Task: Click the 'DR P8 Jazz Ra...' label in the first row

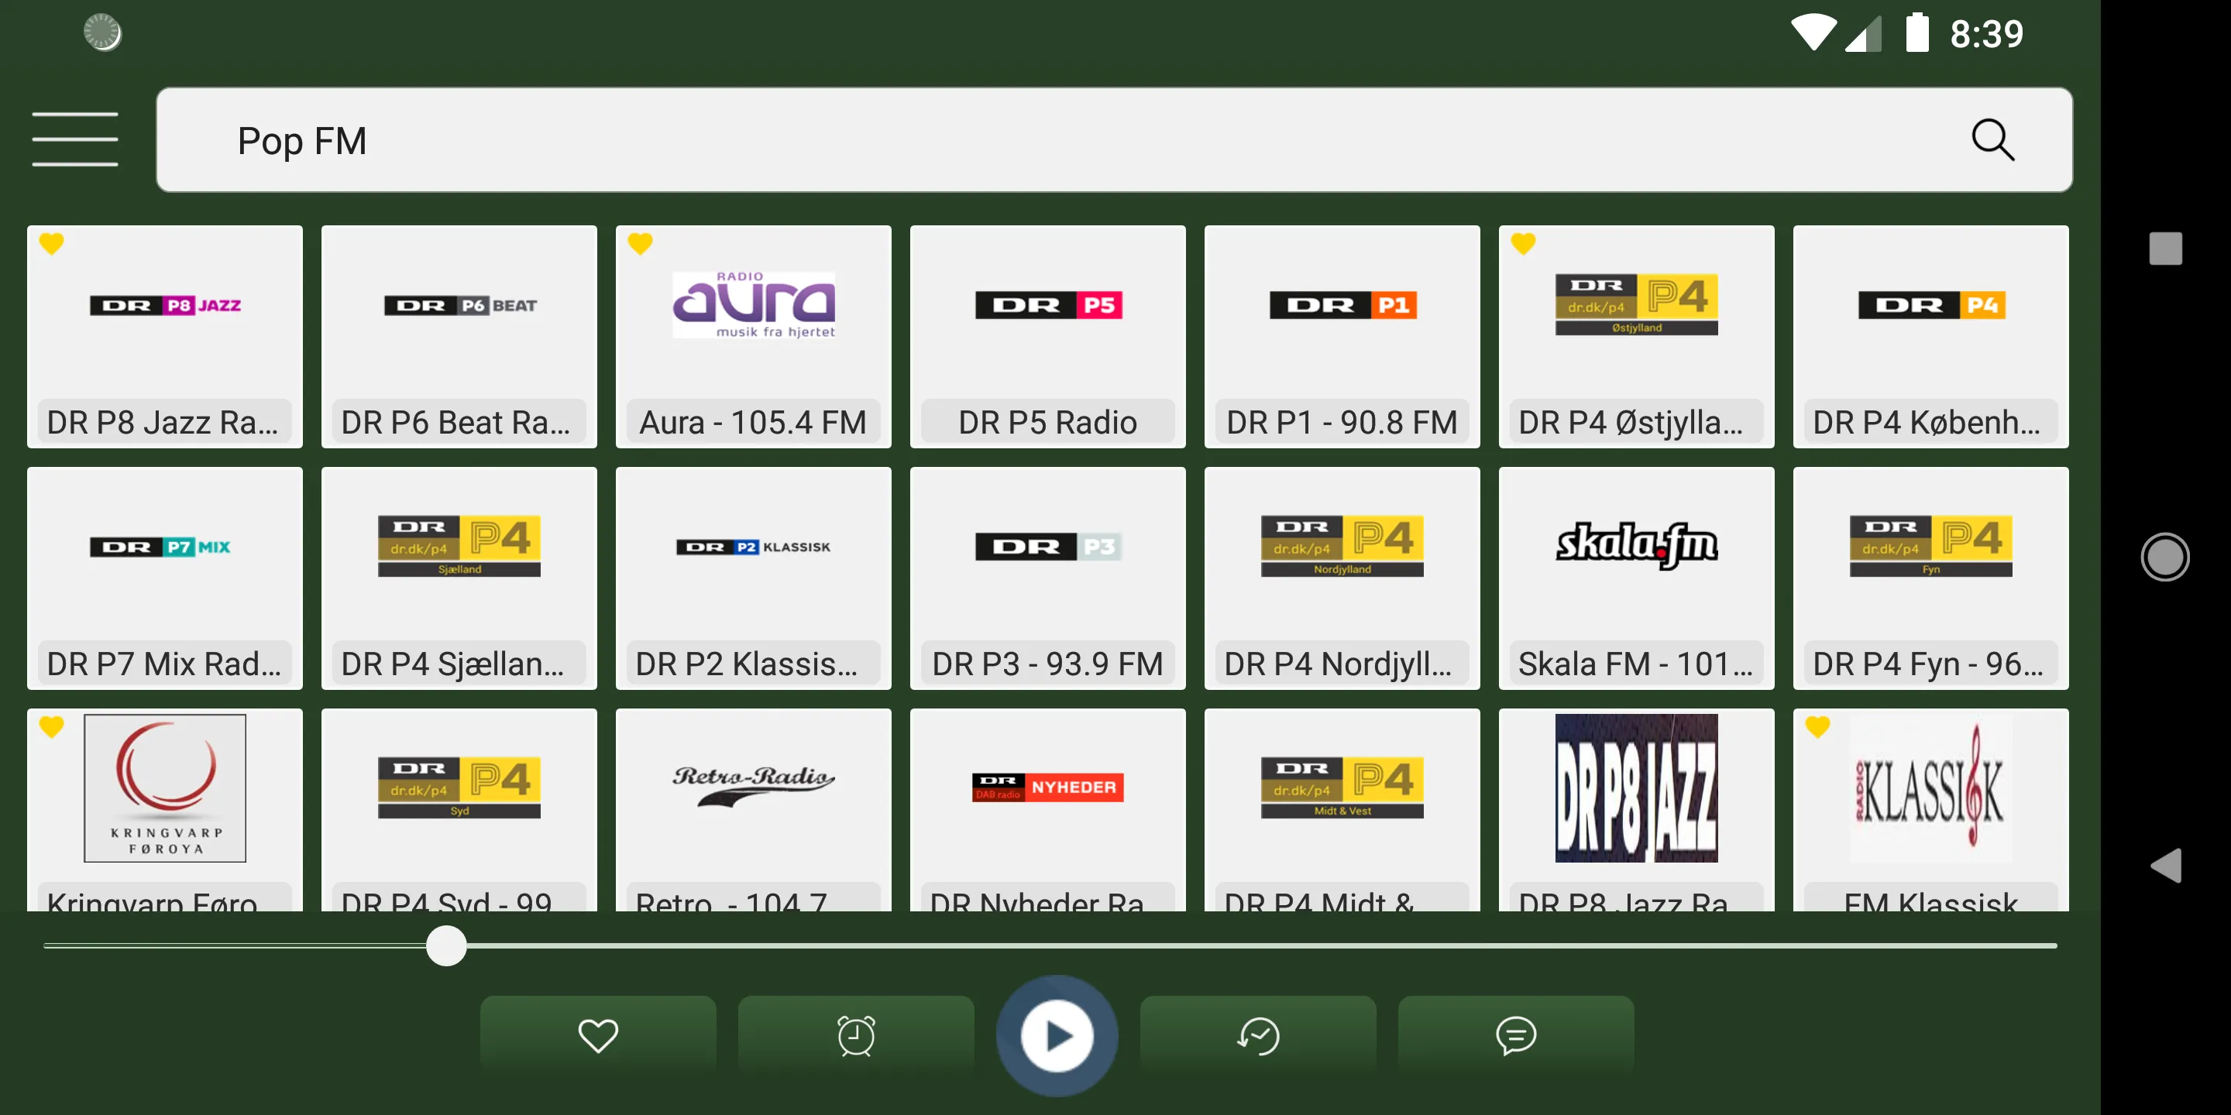Action: point(164,421)
